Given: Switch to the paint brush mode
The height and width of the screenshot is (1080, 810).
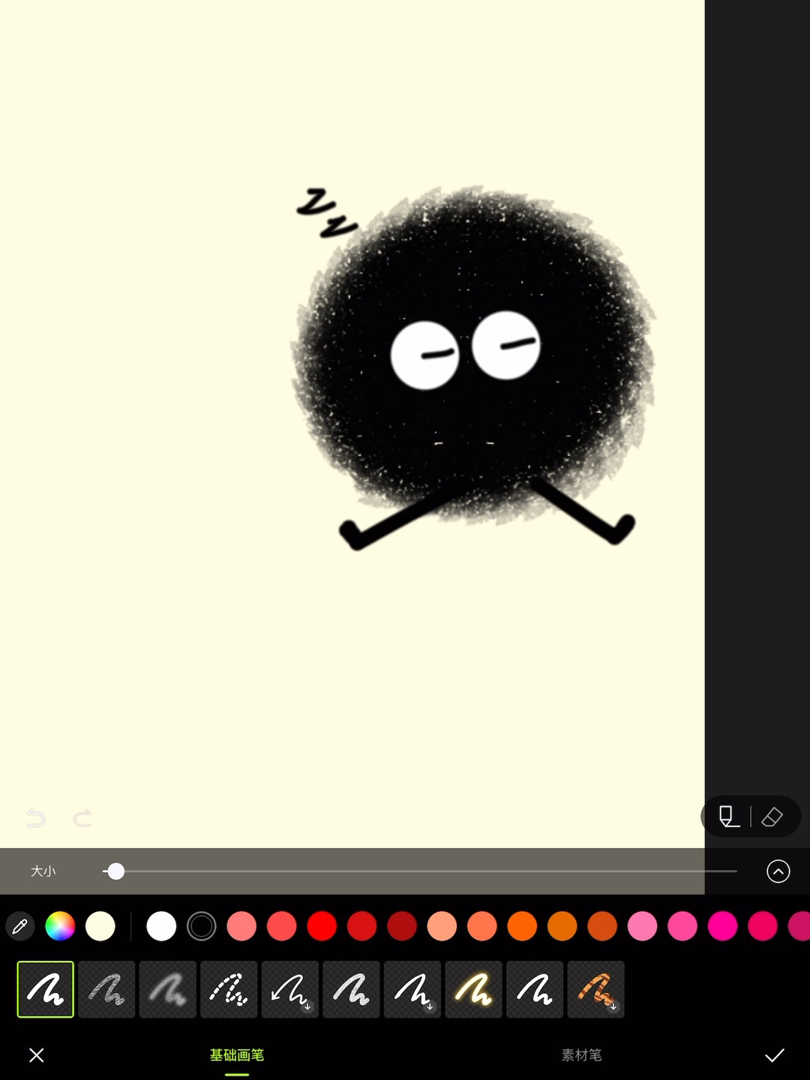Looking at the screenshot, I should click(728, 817).
